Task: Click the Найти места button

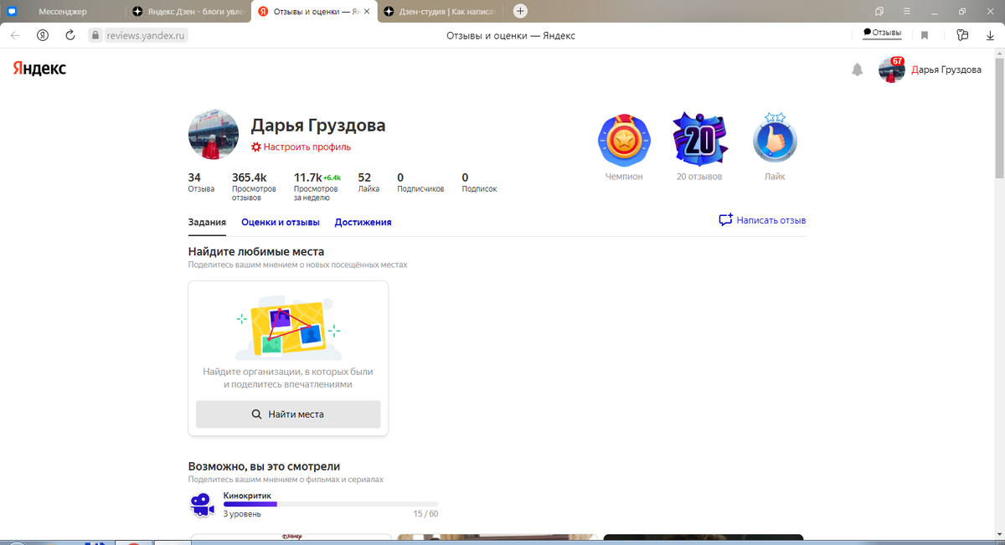Action: pos(288,414)
